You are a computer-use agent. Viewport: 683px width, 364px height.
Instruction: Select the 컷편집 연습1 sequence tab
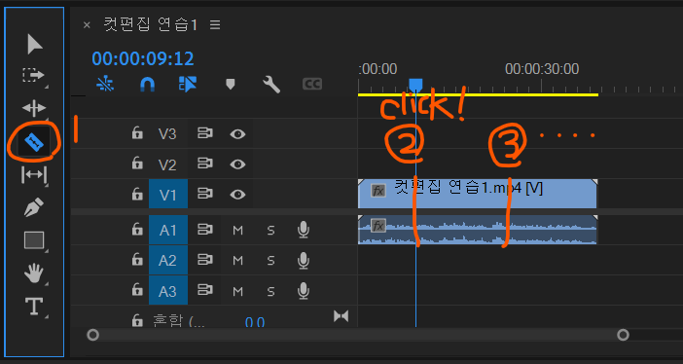point(150,25)
